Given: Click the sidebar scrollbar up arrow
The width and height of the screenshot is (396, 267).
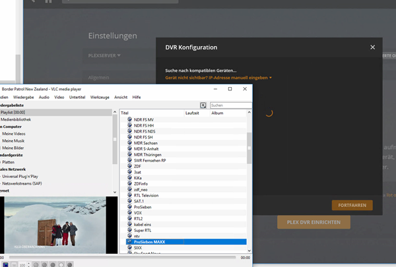Looking at the screenshot, I should [115, 112].
